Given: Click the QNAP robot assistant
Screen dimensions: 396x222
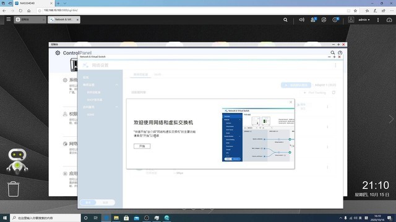Looking at the screenshot, I should click(x=17, y=161).
